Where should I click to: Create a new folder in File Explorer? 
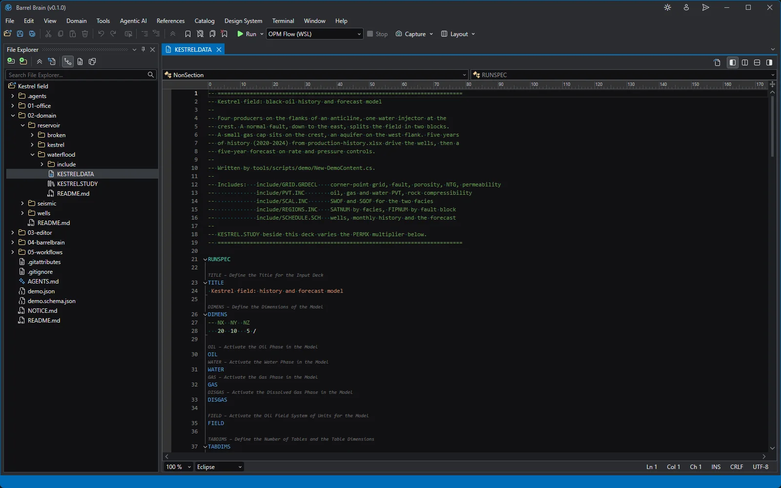tap(23, 61)
